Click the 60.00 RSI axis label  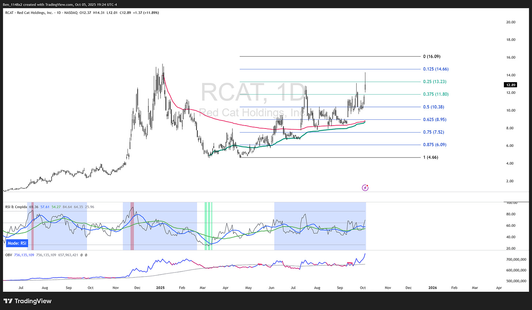[x=510, y=226]
